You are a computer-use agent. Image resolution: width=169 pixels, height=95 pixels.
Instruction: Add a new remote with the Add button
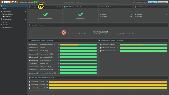(x=59, y=7)
